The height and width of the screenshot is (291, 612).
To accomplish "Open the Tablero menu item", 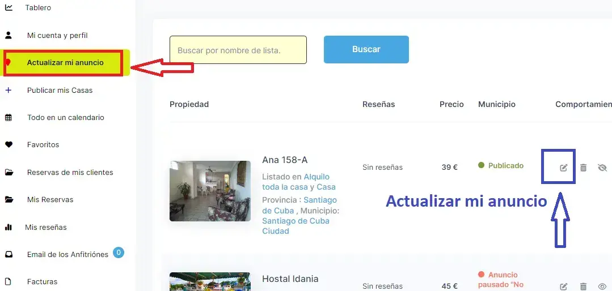I will point(38,7).
